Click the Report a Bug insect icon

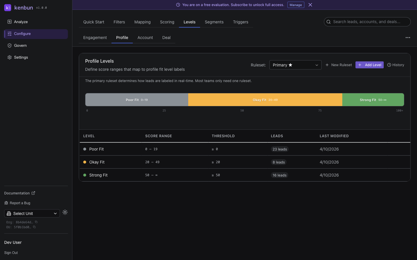pos(6,203)
